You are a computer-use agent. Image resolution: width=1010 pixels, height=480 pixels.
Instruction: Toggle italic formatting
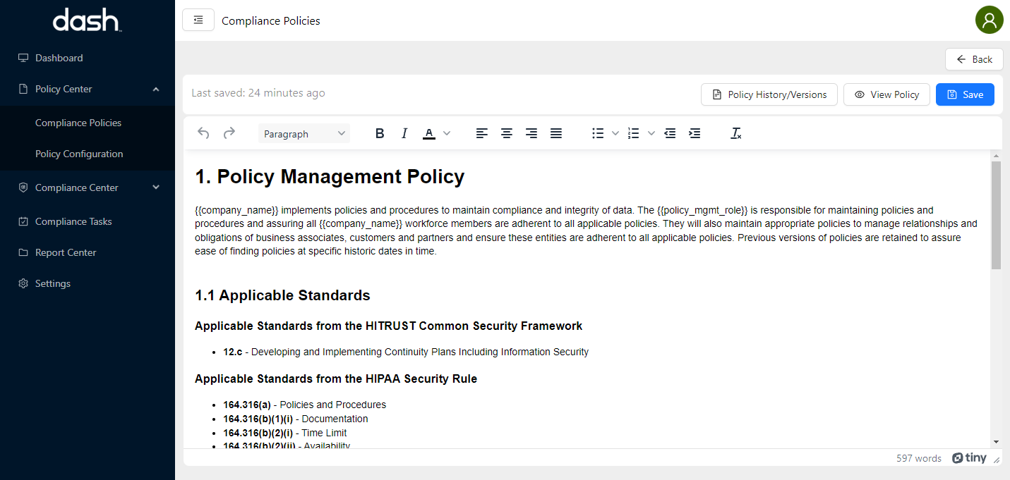click(404, 133)
